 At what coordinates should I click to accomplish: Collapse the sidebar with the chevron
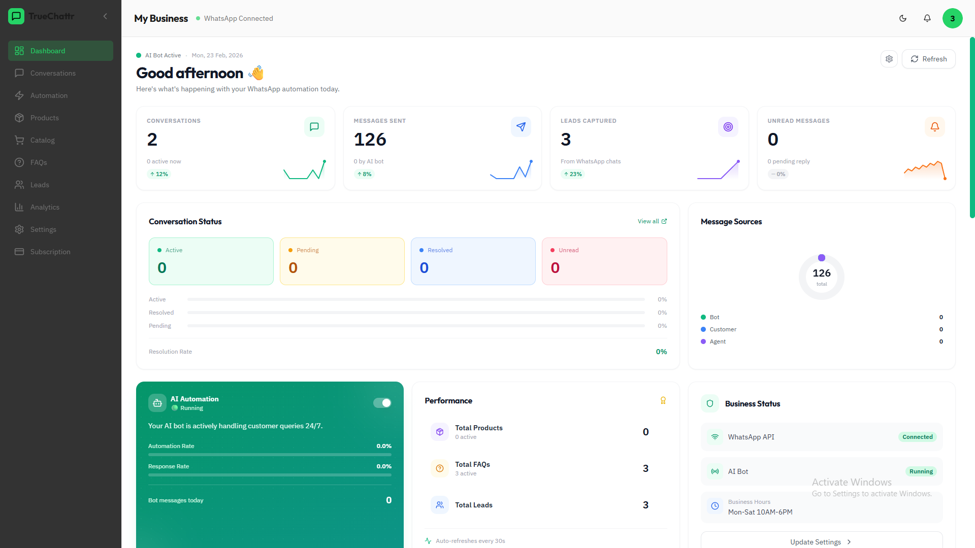pyautogui.click(x=105, y=16)
